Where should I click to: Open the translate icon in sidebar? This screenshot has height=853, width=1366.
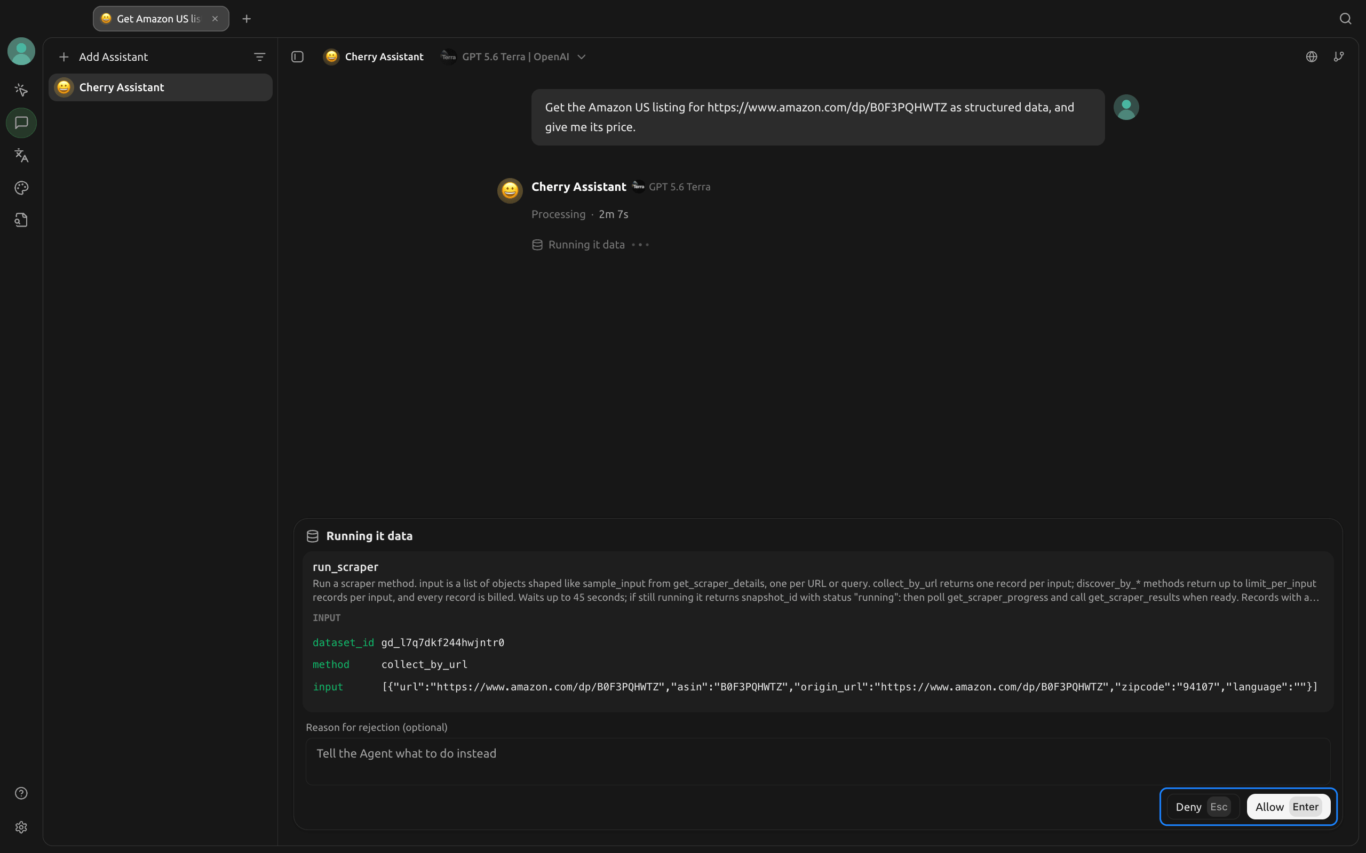(x=21, y=155)
